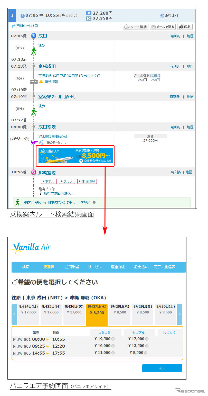
Task: Show later dates with right arrow
Action: point(179,314)
